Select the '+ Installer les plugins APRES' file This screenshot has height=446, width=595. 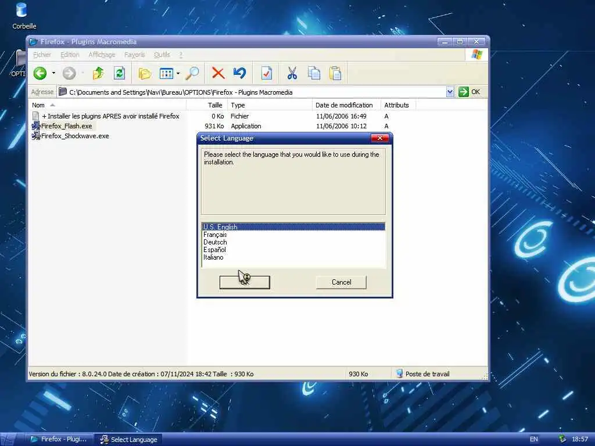tap(110, 116)
